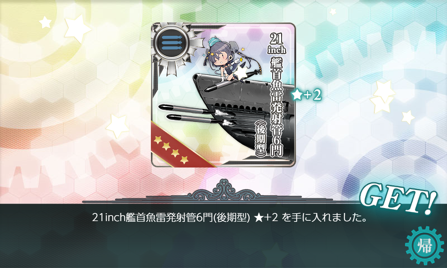Viewport: 447px width, 268px height.
Task: Click the ★+2 improvement level indicator
Action: (x=306, y=96)
